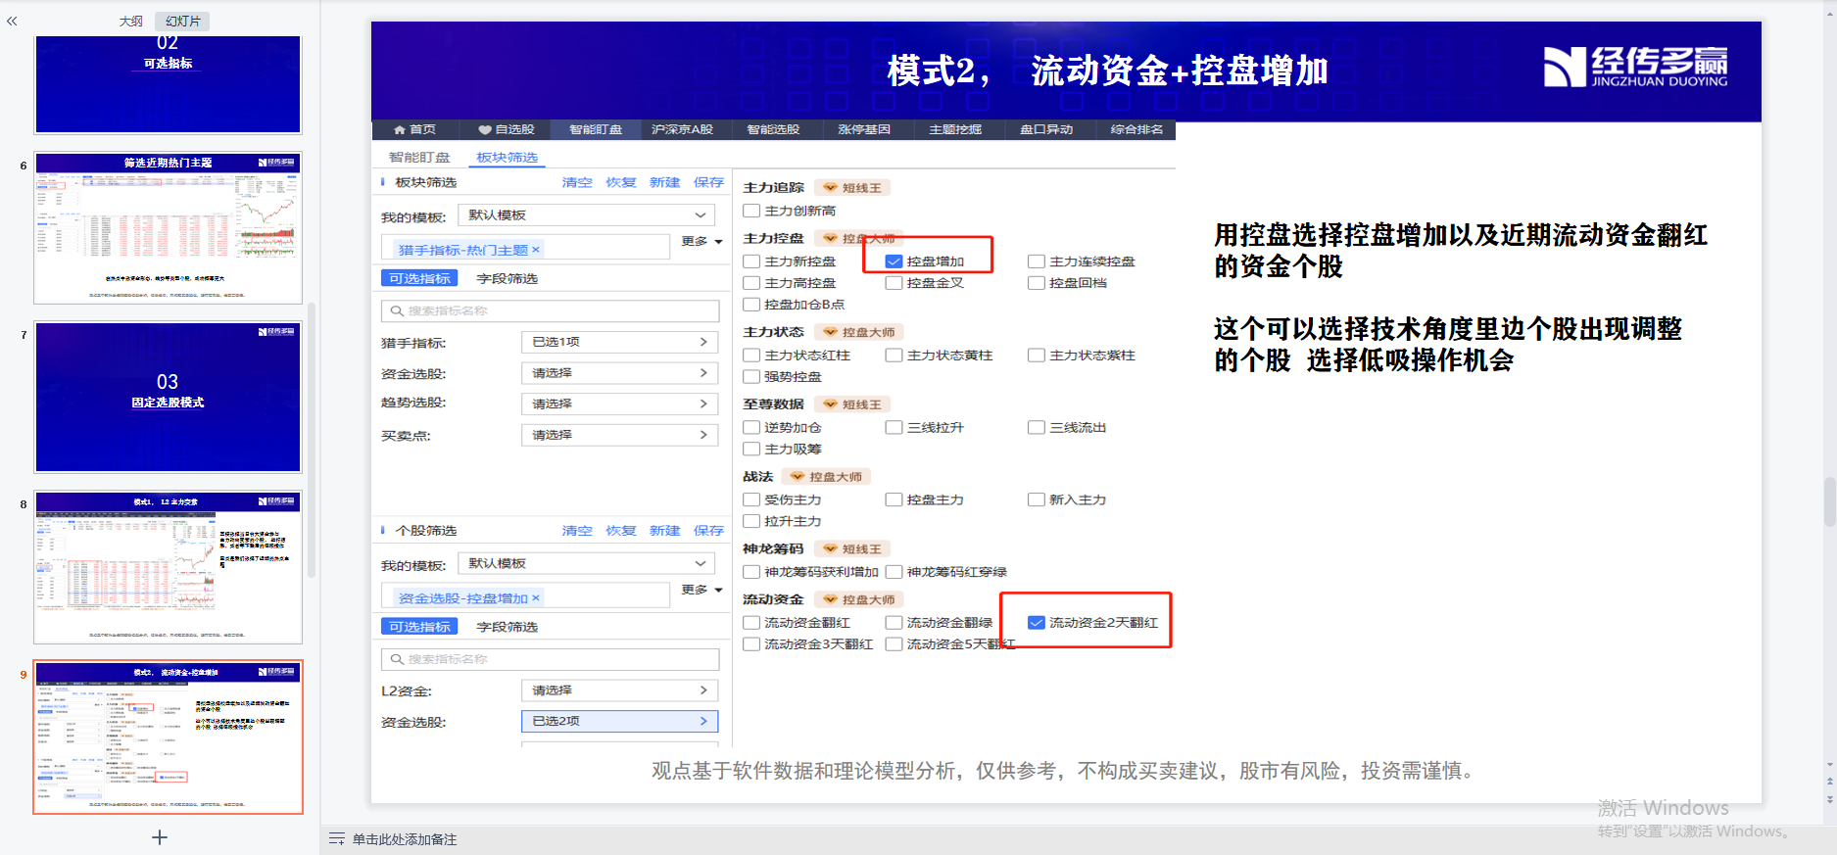The height and width of the screenshot is (855, 1837).
Task: Click the main editor vertical scrollbar thumb
Action: [1830, 501]
